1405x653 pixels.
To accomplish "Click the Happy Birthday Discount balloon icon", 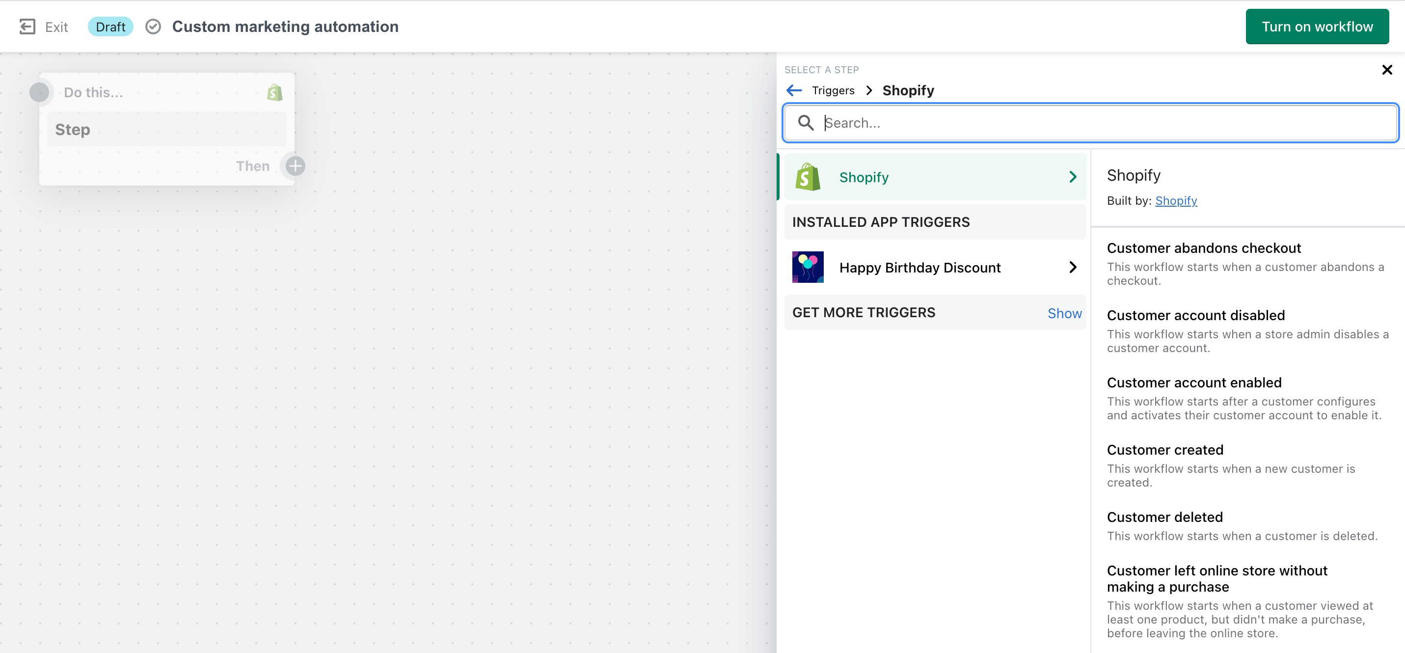I will (808, 267).
